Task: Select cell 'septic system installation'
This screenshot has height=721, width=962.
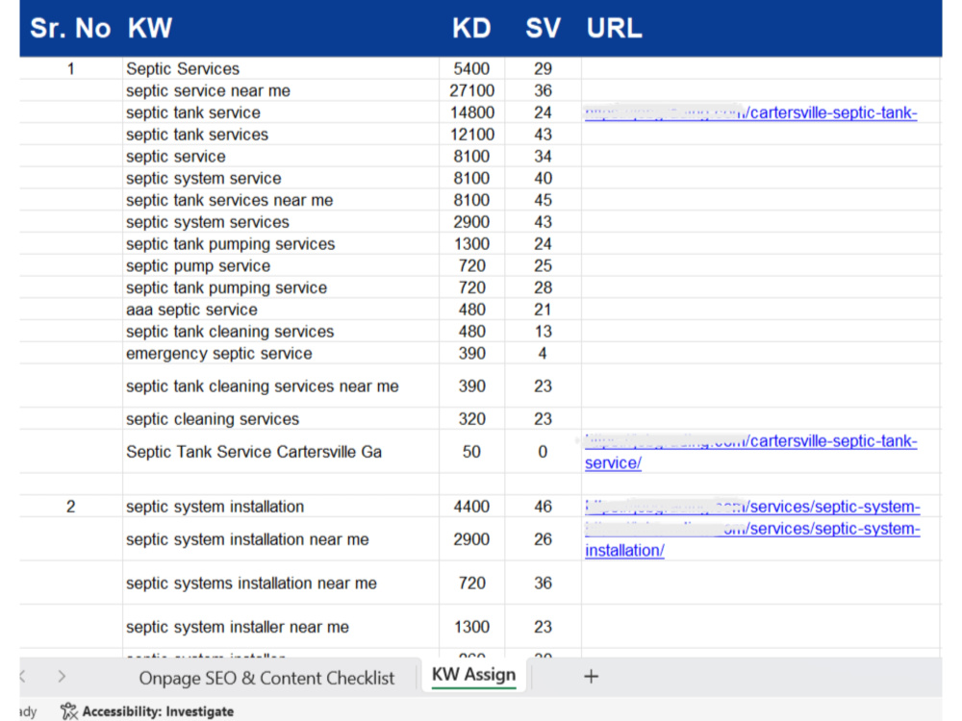Action: [x=281, y=507]
